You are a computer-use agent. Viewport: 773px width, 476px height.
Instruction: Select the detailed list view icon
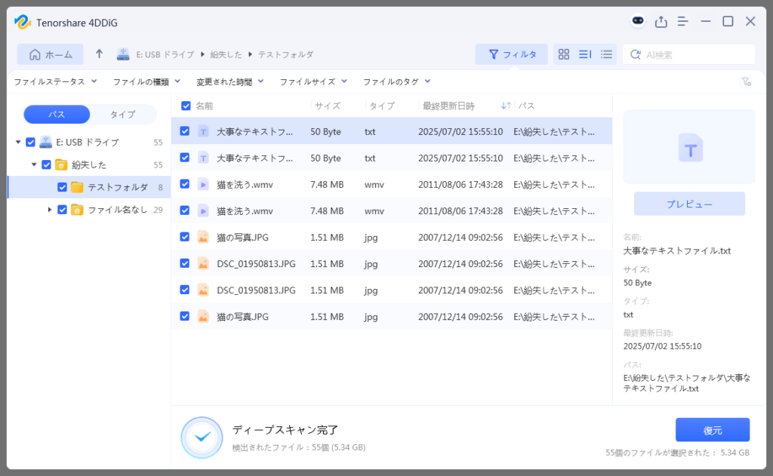(x=584, y=54)
